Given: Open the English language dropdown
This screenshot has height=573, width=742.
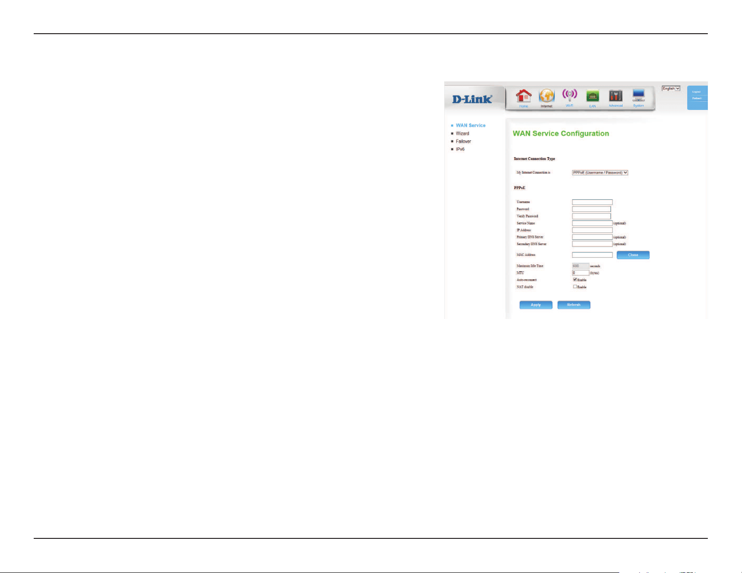Looking at the screenshot, I should (x=671, y=88).
